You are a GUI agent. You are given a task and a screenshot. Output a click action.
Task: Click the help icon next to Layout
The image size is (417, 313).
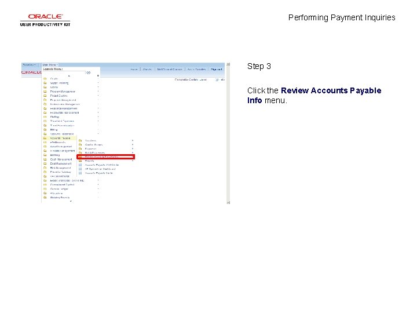tap(217, 79)
